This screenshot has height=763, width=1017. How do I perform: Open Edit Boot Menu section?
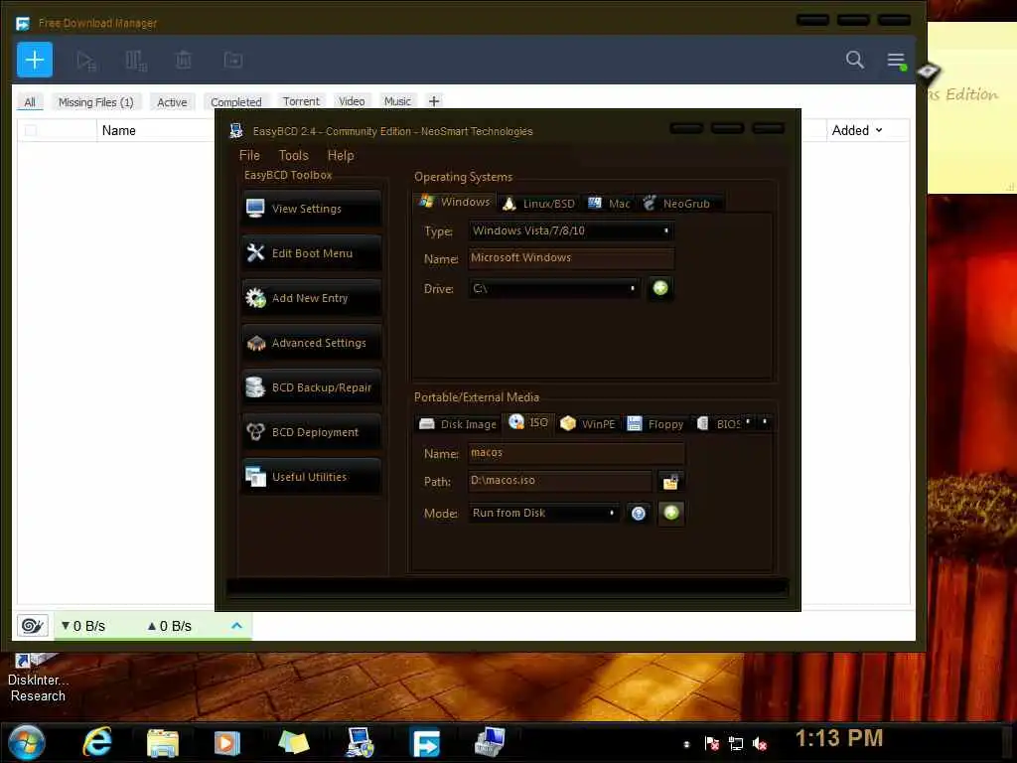(x=311, y=253)
